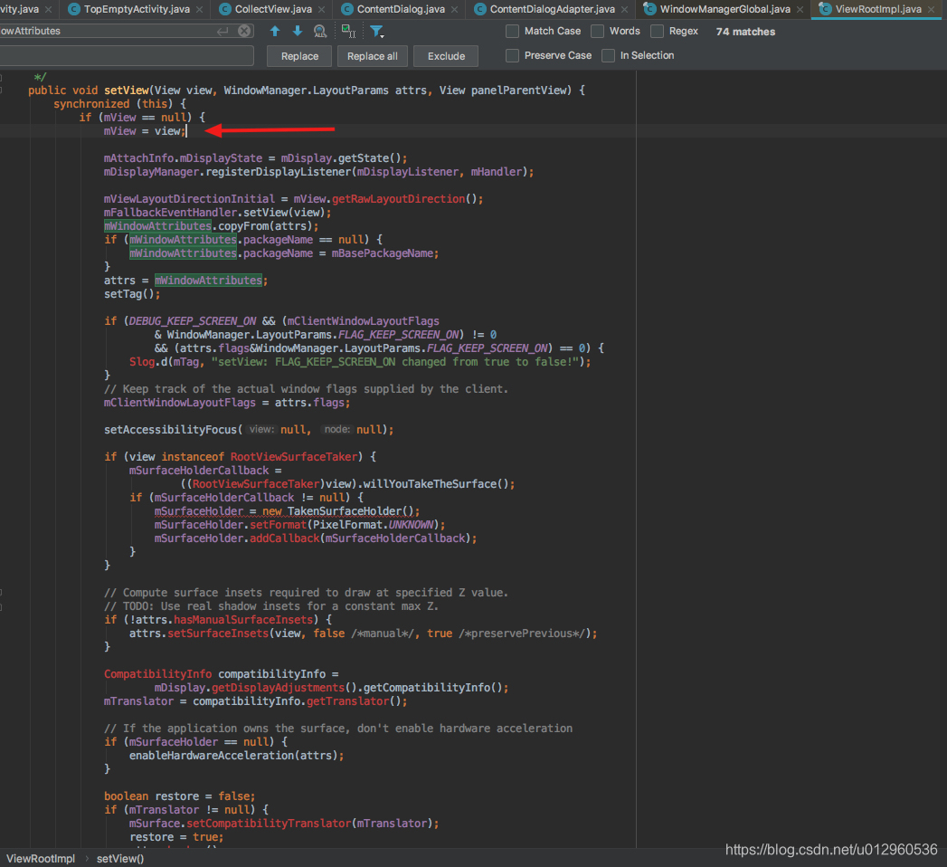Click setView method name in declaration

[x=127, y=90]
